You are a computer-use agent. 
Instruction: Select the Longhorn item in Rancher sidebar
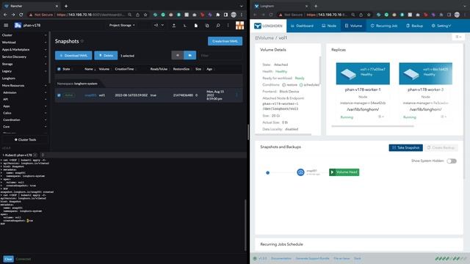9,78
